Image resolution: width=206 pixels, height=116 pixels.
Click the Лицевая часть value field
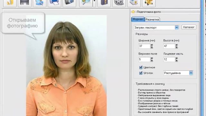[x=169, y=59]
